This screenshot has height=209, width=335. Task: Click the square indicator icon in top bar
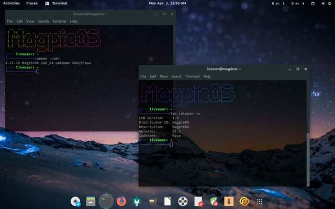(313, 4)
